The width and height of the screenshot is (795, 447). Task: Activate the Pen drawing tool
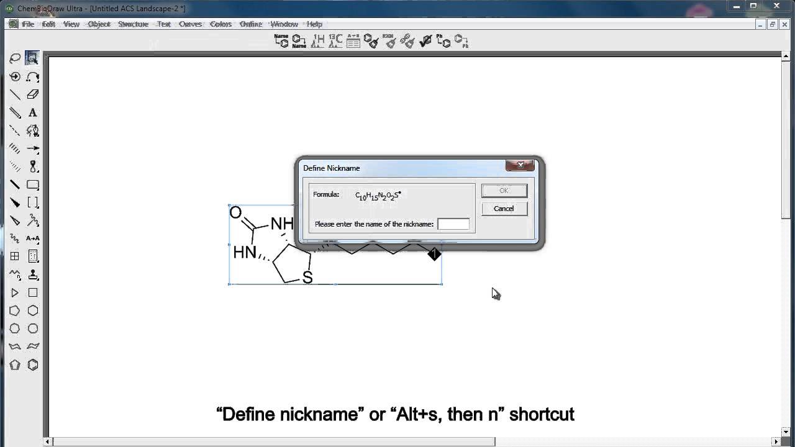[32, 130]
